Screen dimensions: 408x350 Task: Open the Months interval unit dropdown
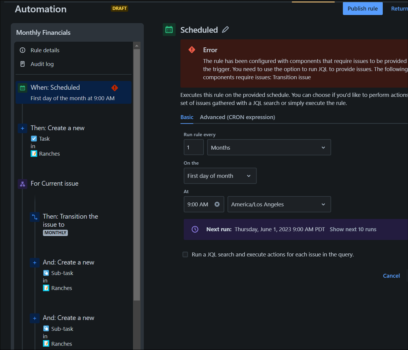pyautogui.click(x=269, y=147)
